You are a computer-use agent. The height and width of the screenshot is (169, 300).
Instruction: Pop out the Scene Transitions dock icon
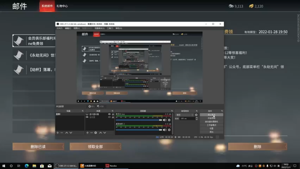tap(196, 111)
